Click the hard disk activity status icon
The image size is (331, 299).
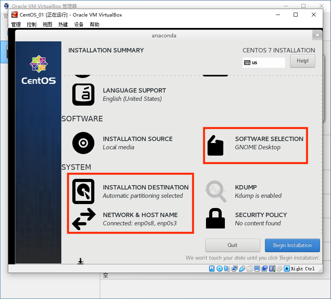click(212, 269)
